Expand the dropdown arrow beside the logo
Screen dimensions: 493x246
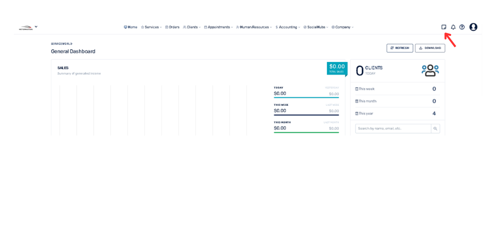[x=36, y=27]
